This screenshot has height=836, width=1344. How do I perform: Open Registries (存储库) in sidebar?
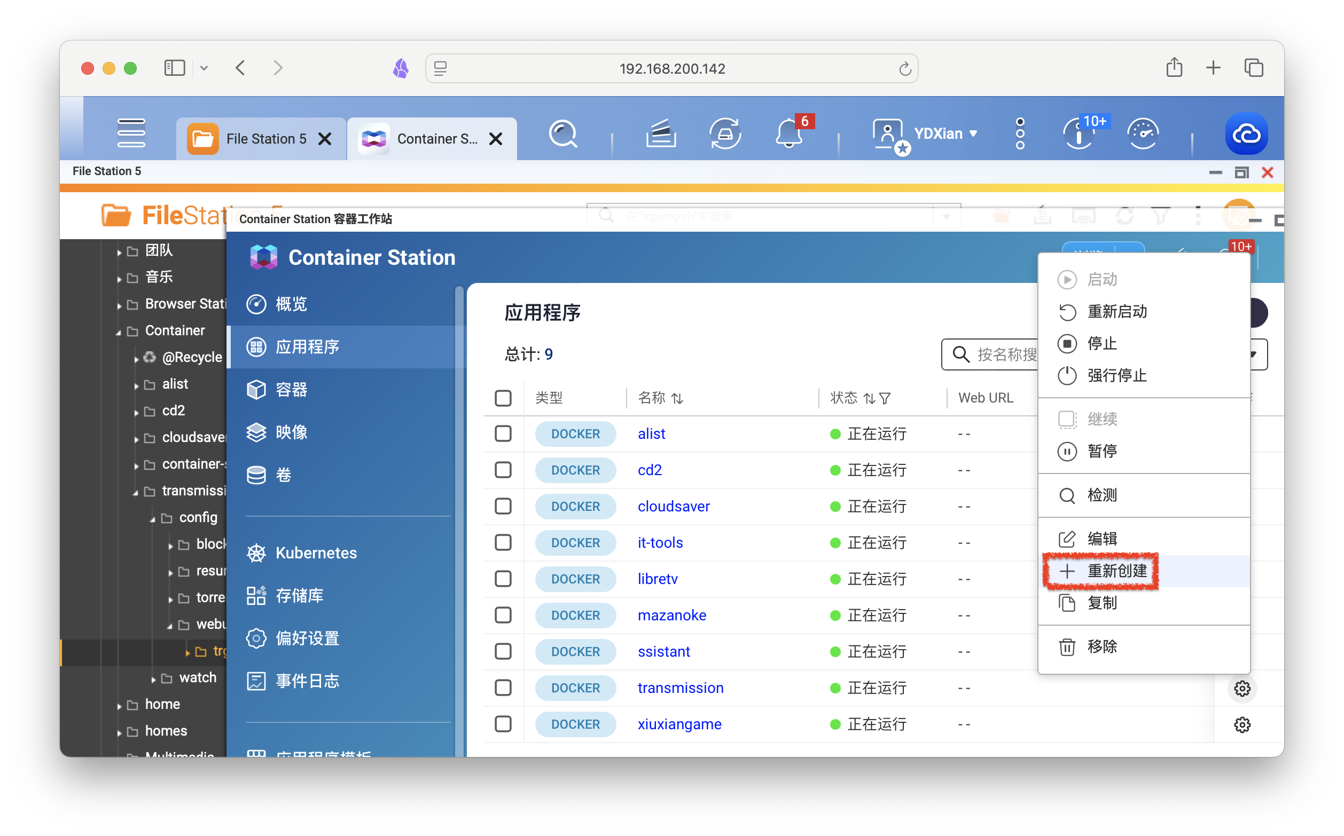(x=347, y=595)
